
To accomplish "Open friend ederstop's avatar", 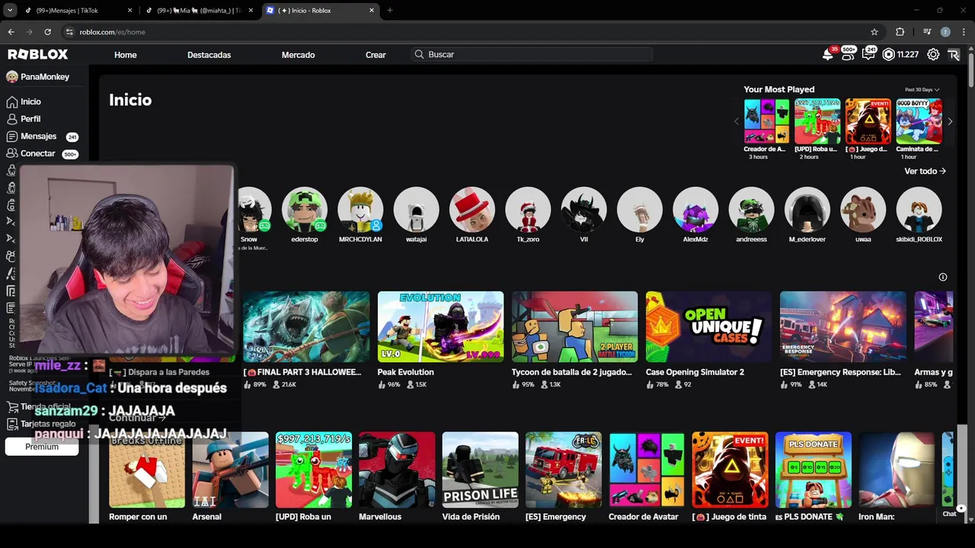I will (x=305, y=209).
